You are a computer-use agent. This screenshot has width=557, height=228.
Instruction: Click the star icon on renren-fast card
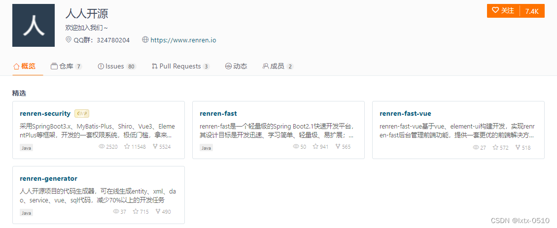[315, 146]
